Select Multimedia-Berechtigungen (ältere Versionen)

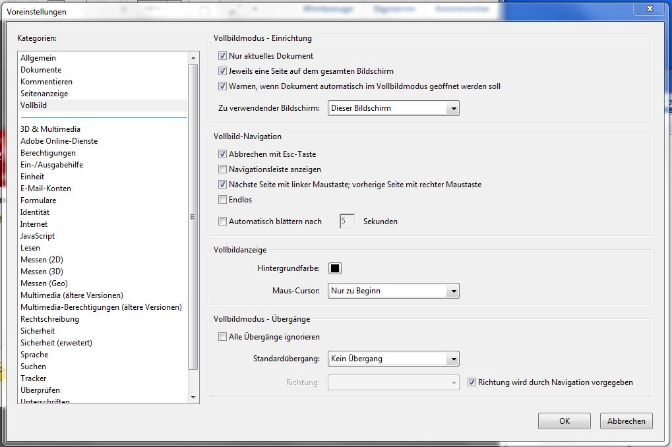pyautogui.click(x=104, y=307)
